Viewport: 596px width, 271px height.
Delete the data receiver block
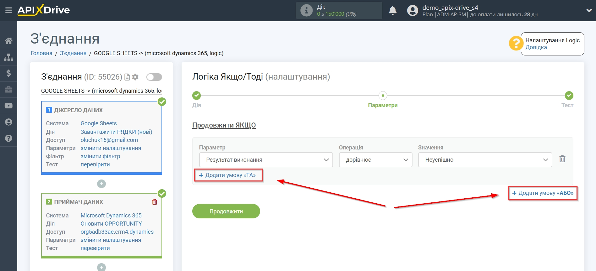coord(155,202)
